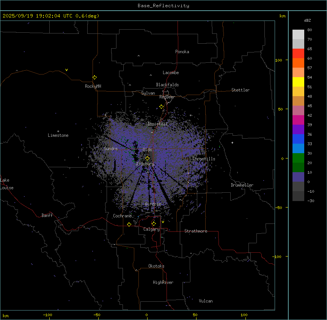Click the 2025/09/19 UTC timestamp text
Image resolution: width=327 pixels, height=320 pixels.
[51, 16]
